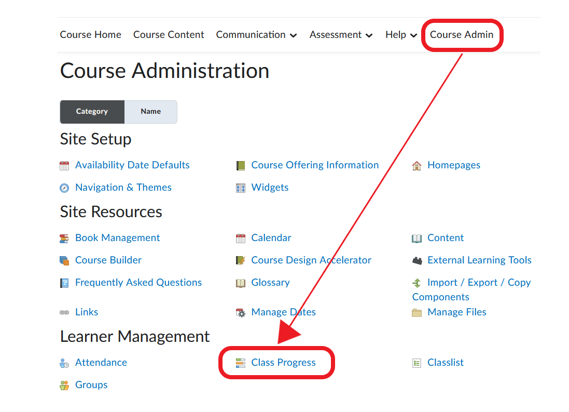This screenshot has height=412, width=569.
Task: Click the Manage Files folder icon
Action: tap(417, 312)
